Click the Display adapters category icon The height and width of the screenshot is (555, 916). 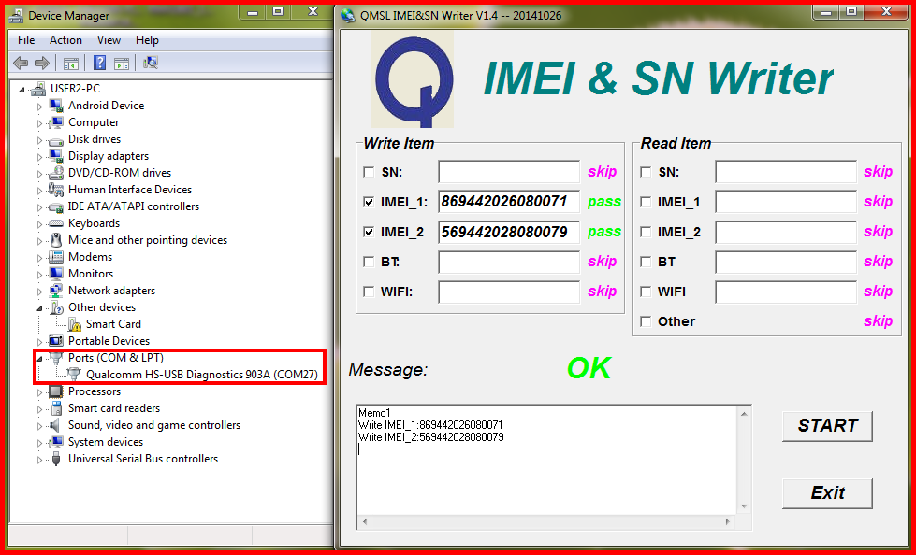pos(56,156)
